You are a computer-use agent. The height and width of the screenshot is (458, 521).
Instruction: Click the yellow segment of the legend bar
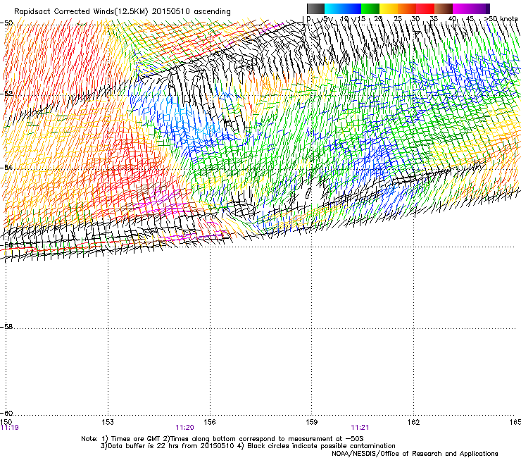tap(389, 8)
